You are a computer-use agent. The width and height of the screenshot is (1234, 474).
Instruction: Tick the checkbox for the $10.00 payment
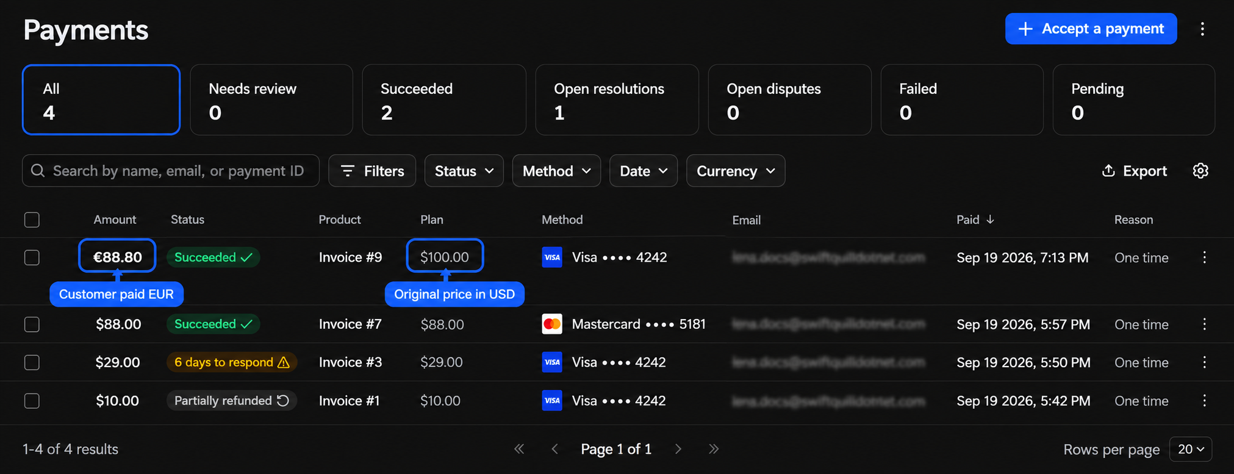click(32, 401)
